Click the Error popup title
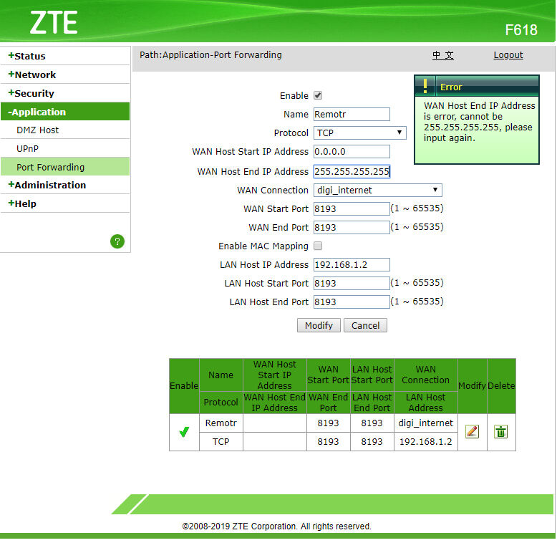Screen dimensions: 557x558 tap(451, 87)
